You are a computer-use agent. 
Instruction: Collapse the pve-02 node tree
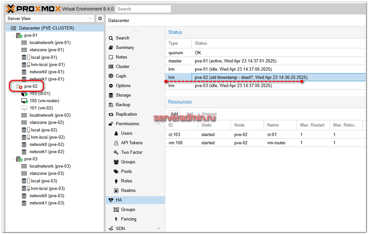pyautogui.click(x=13, y=86)
